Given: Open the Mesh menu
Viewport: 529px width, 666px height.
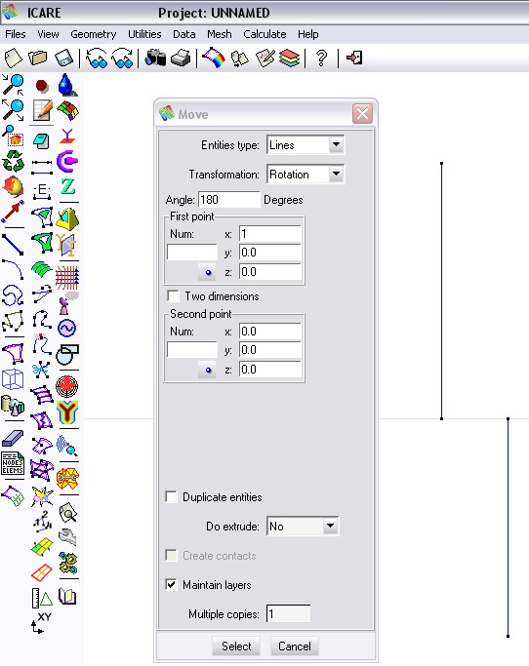Looking at the screenshot, I should (x=220, y=34).
